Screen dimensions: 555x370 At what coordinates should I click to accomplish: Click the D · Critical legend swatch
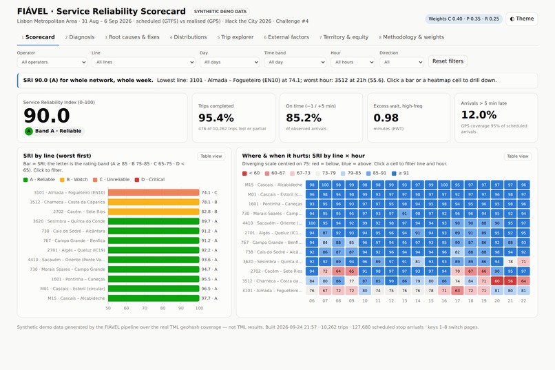point(137,180)
